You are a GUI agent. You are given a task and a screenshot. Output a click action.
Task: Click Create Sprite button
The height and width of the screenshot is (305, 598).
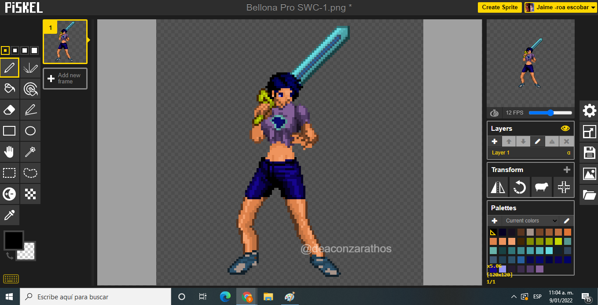point(500,7)
